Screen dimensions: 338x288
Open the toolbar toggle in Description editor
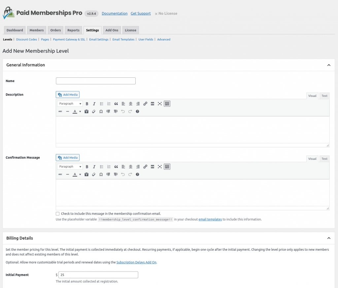pos(167,103)
